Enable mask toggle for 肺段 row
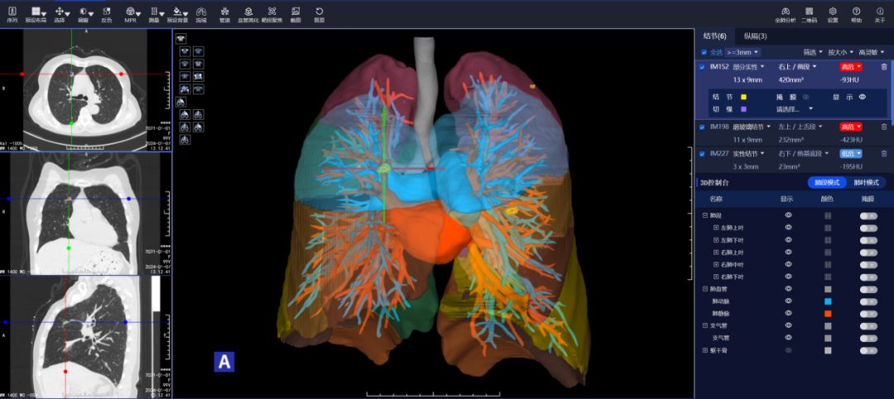Screen dimensions: 894x399 pyautogui.click(x=868, y=216)
